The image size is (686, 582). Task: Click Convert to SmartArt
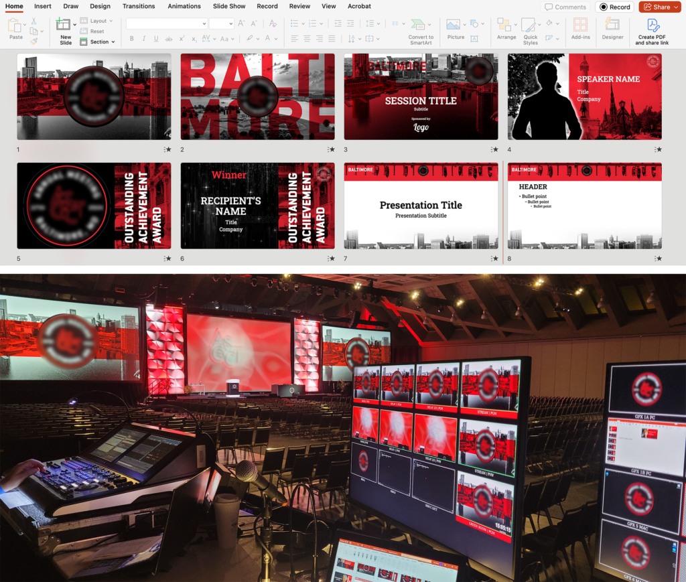click(420, 31)
